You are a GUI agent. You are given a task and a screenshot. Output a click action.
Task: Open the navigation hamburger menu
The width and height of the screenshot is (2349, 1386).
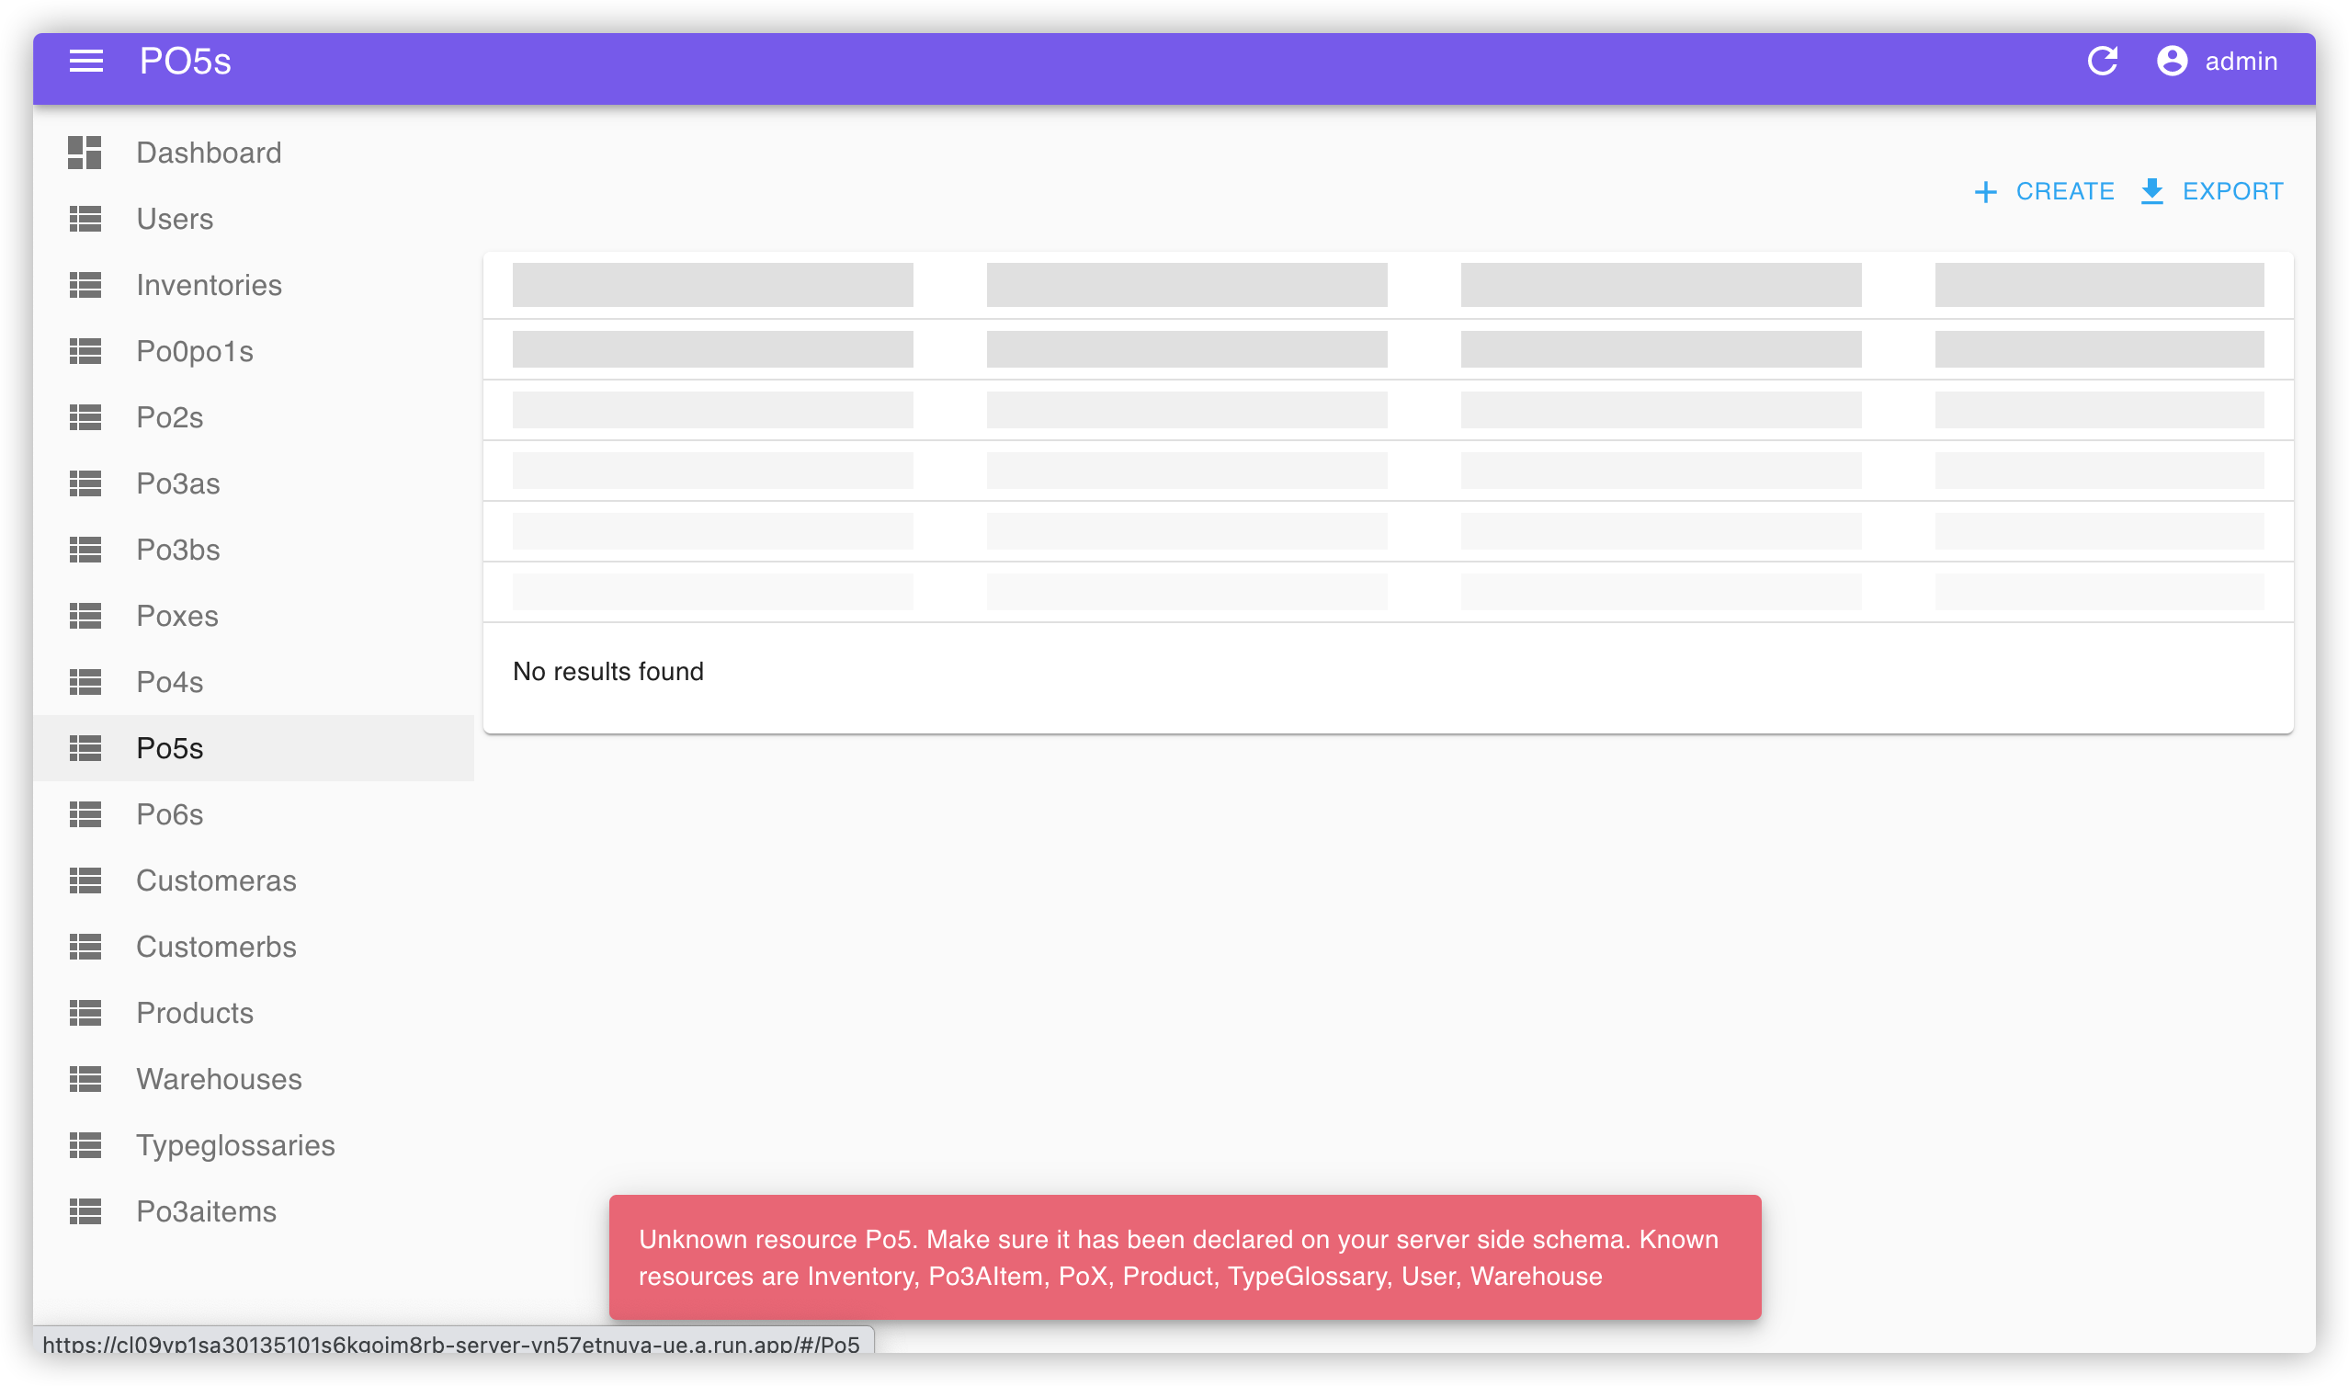(x=86, y=61)
